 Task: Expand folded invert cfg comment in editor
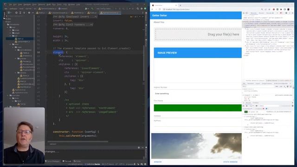click(75, 17)
